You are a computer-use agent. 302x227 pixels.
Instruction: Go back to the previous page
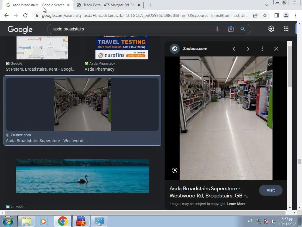[x=6, y=15]
